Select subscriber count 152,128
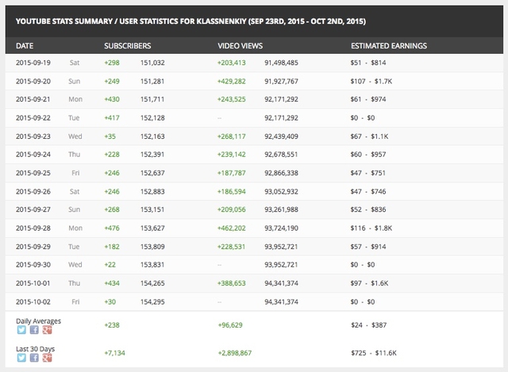Image resolution: width=508 pixels, height=372 pixels. (152, 118)
